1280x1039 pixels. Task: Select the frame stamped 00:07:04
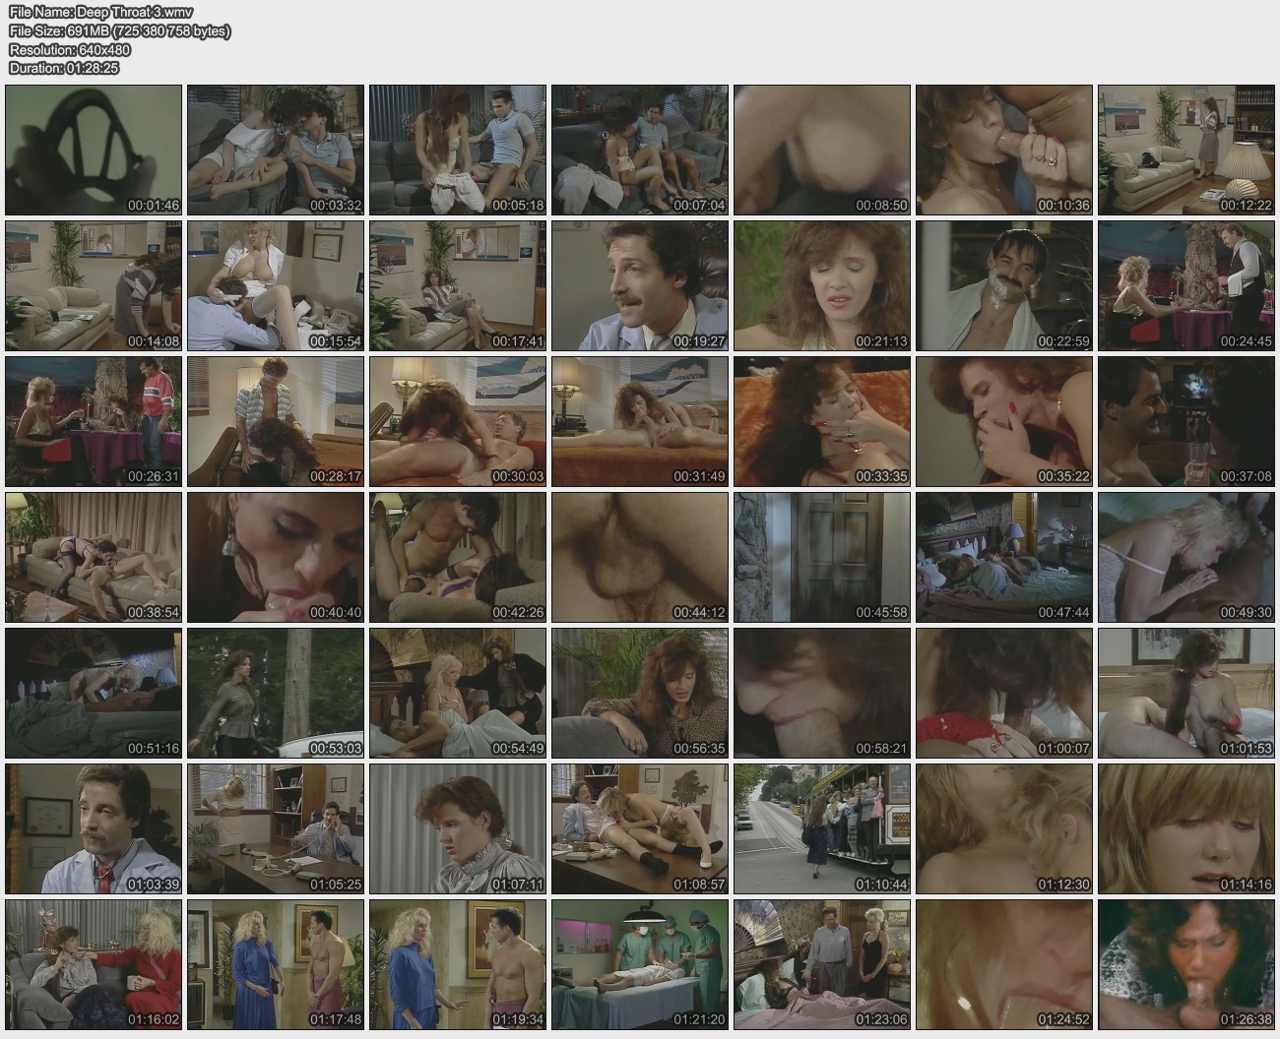[x=640, y=150]
